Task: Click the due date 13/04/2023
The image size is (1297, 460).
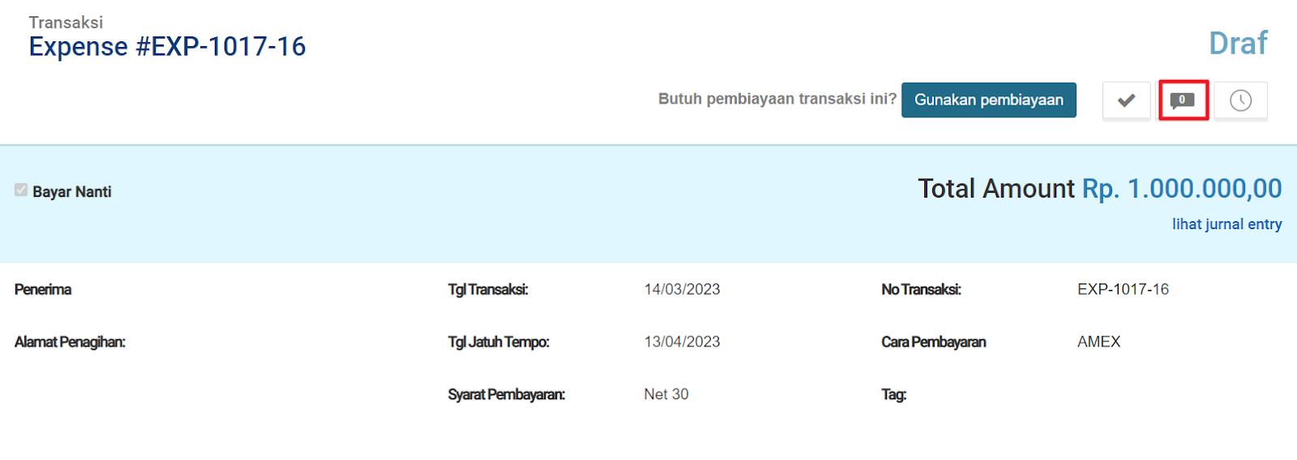Action: (x=682, y=342)
